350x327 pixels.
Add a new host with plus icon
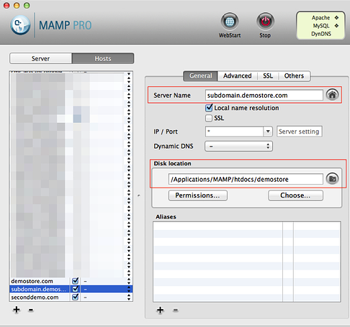point(17,310)
